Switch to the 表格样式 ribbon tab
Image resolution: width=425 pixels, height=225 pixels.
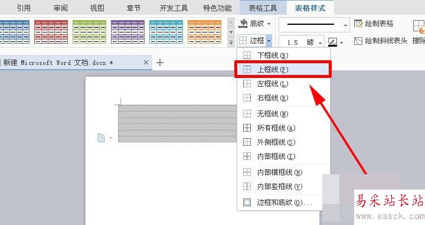[x=310, y=8]
